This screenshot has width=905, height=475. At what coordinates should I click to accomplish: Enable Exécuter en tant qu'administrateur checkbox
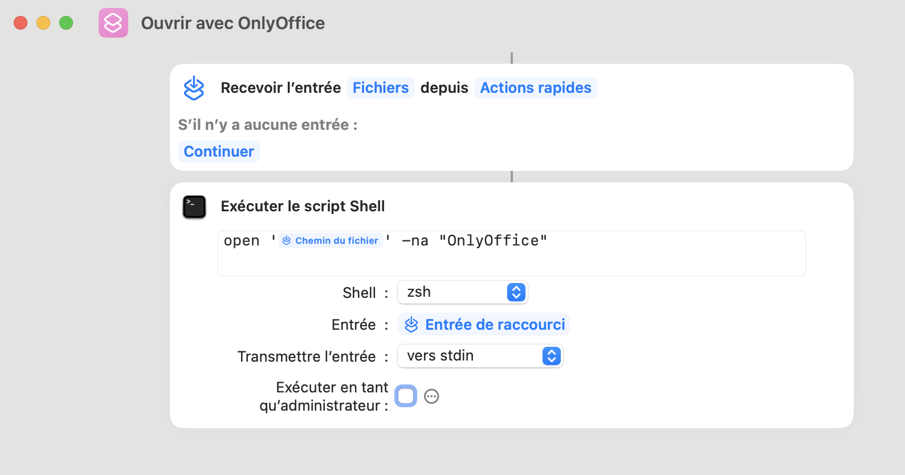(x=406, y=396)
